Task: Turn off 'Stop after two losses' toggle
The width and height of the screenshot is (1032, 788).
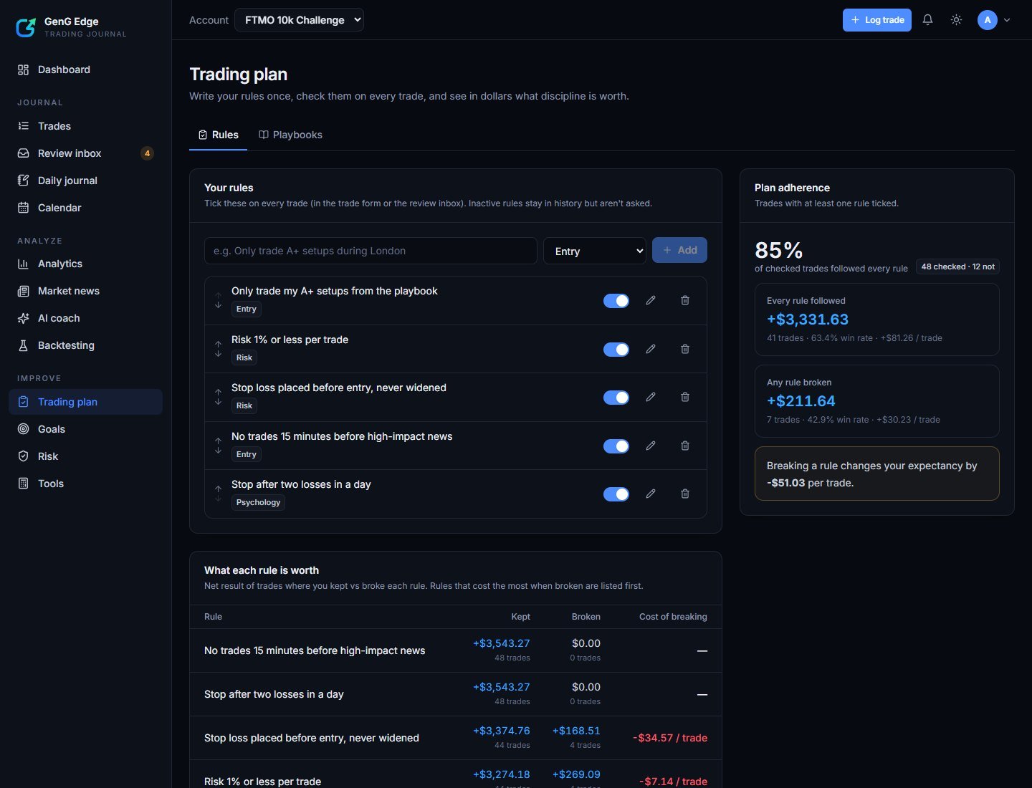Action: (x=616, y=494)
